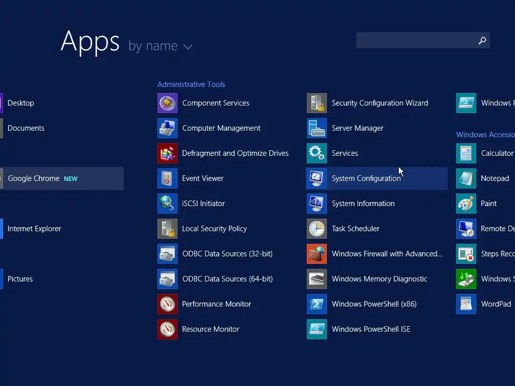Open WordPad icon

click(x=466, y=304)
